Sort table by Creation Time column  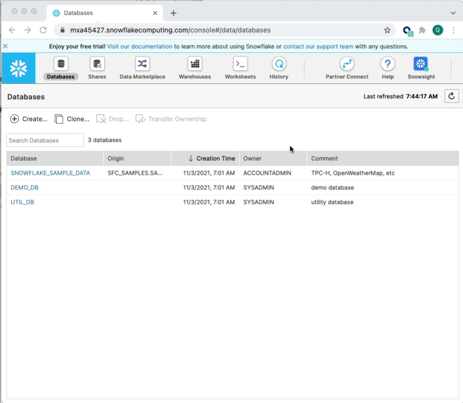click(211, 158)
